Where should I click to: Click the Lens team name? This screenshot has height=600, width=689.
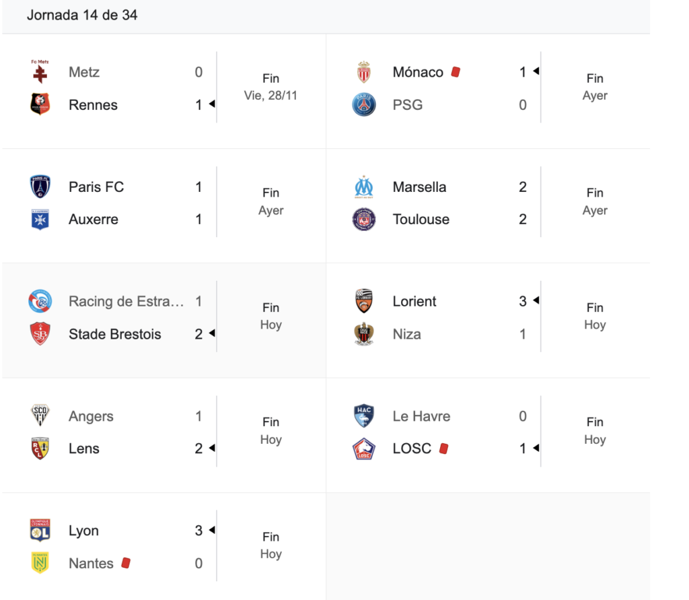(x=84, y=448)
